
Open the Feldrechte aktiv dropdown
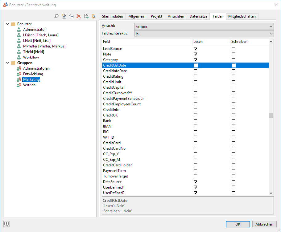coord(204,34)
